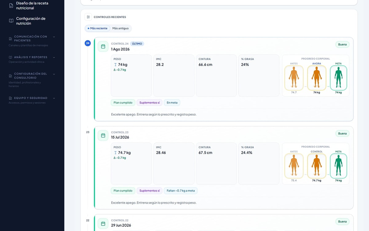Click timeline marker number 24
Viewport: 369px width, 231px height.
tap(88, 43)
